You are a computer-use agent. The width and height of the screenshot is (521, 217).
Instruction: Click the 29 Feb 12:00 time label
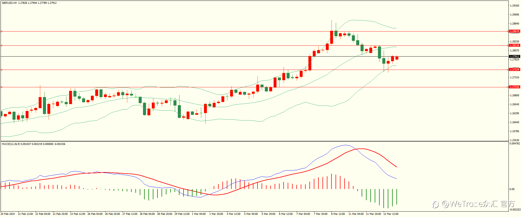coord(182,214)
